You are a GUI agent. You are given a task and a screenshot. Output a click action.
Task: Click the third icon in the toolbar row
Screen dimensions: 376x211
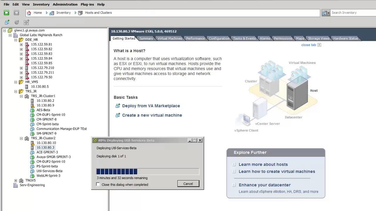[x=26, y=22]
